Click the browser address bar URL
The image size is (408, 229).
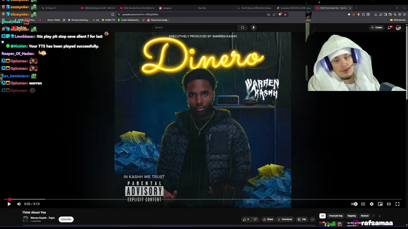pos(140,14)
